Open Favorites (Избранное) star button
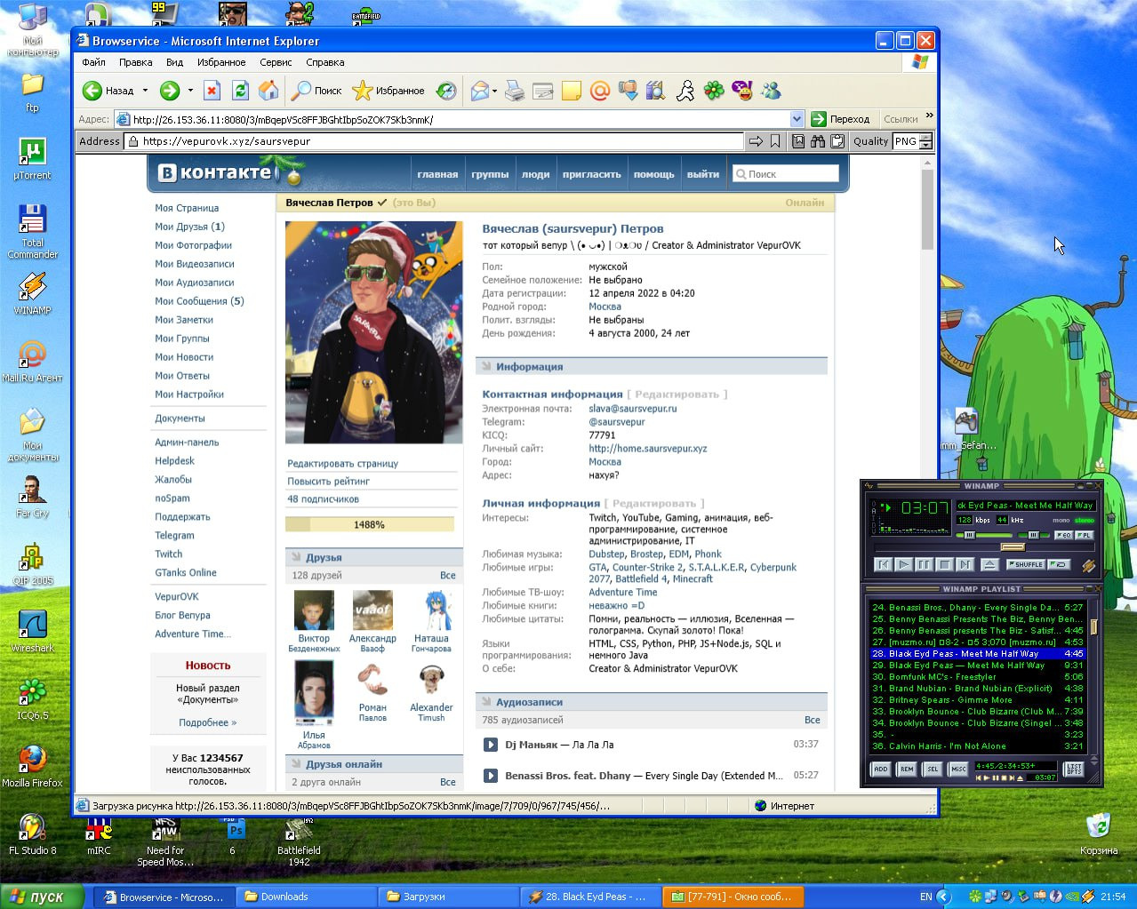 click(x=388, y=91)
